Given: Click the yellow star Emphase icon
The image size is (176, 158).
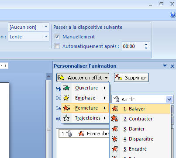Looking at the screenshot, I should click(66, 98).
